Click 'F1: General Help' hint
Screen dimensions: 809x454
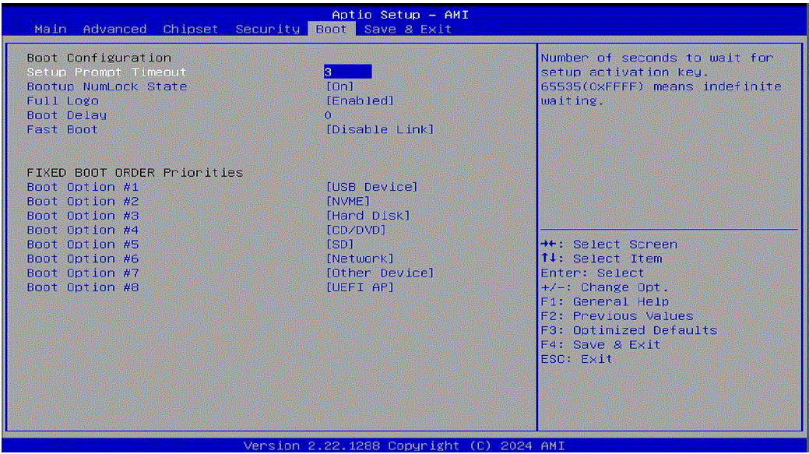point(605,302)
